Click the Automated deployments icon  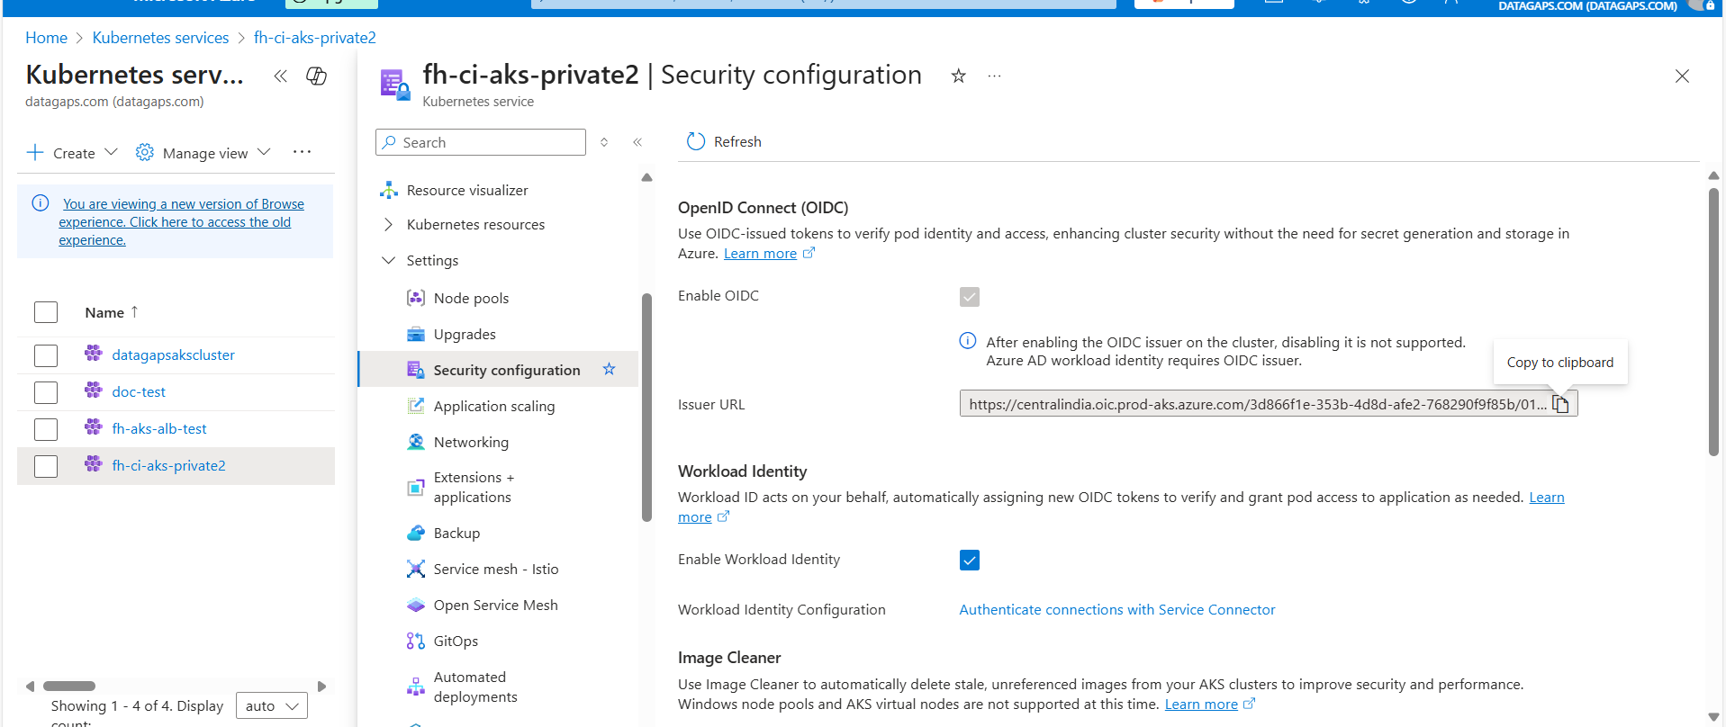pyautogui.click(x=416, y=687)
